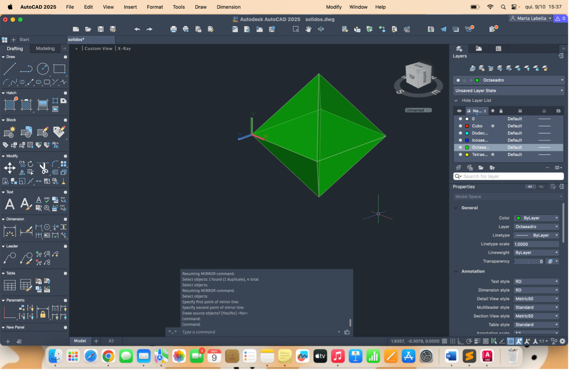Select the Line tool in Draw panel

tap(10, 69)
